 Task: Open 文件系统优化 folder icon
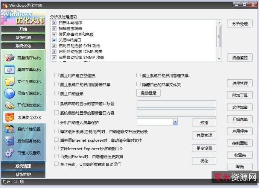pos(9,82)
